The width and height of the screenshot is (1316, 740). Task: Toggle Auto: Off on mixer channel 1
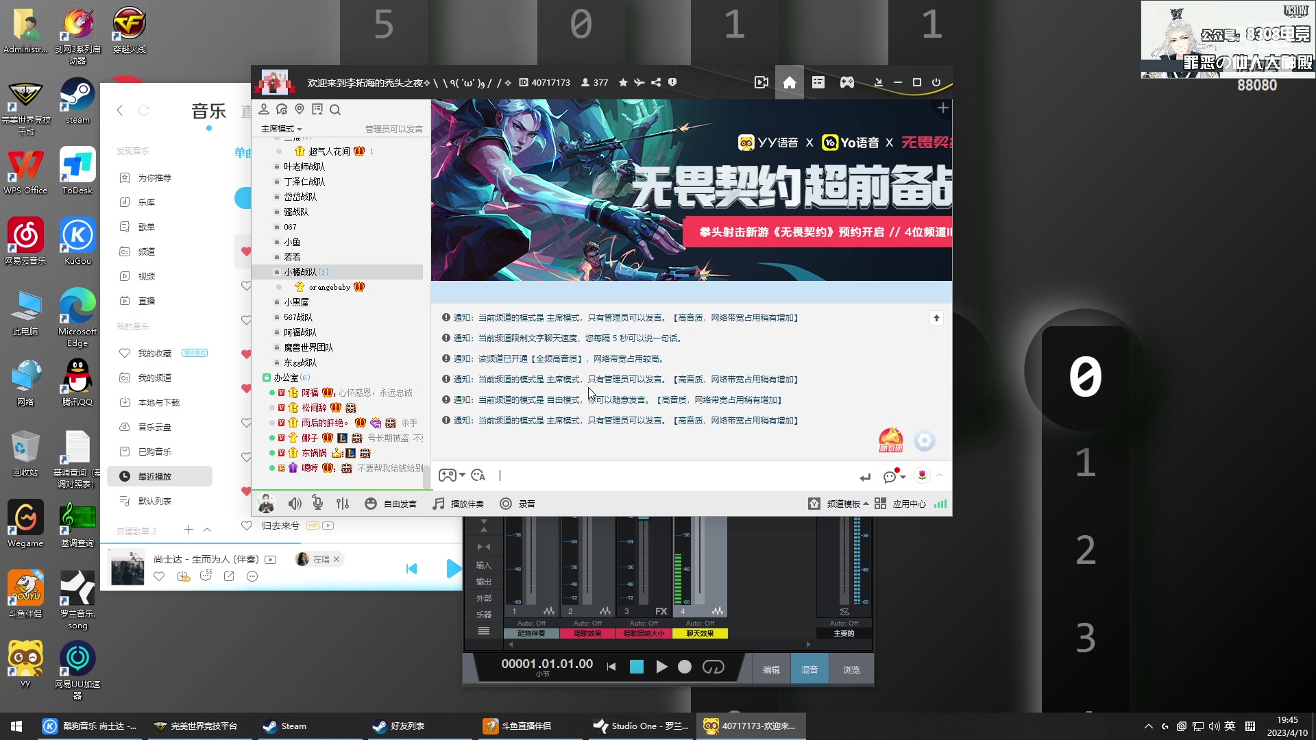531,623
